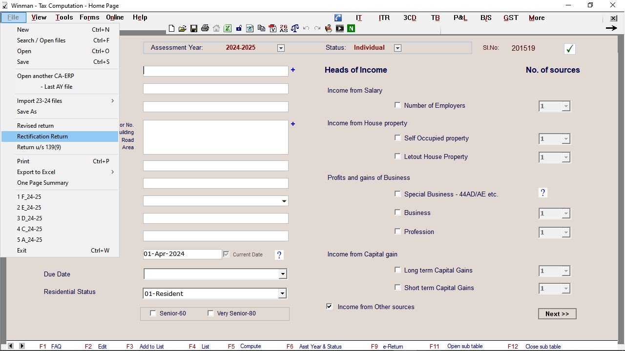Click the undo arrow toolbar icon
The image size is (625, 351).
(306, 29)
